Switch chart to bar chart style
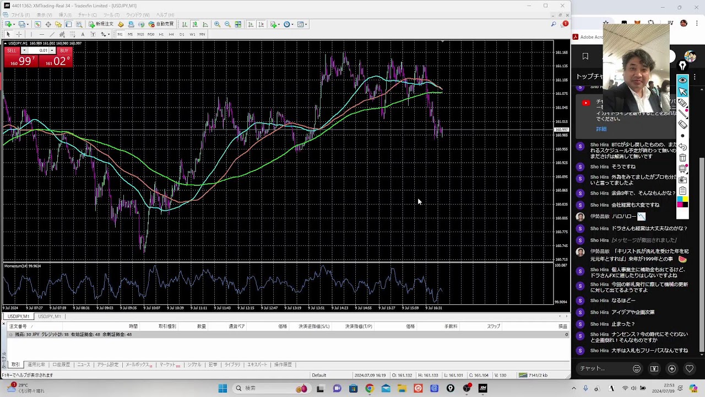705x397 pixels. 185,24
